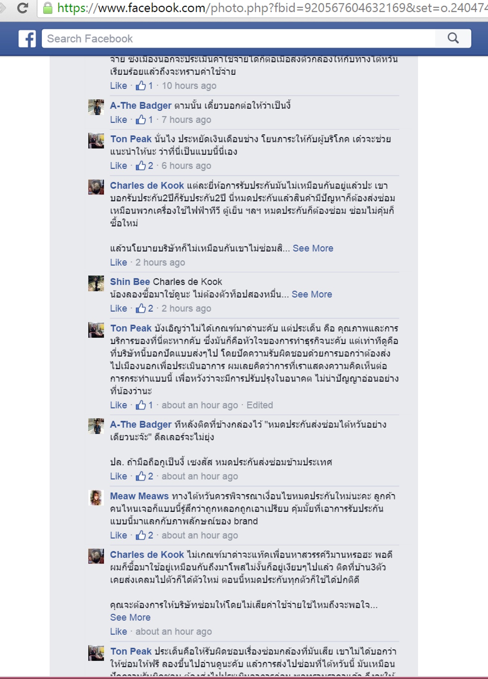This screenshot has width=488, height=679.
Task: Click the Facebook logo icon
Action: click(27, 38)
